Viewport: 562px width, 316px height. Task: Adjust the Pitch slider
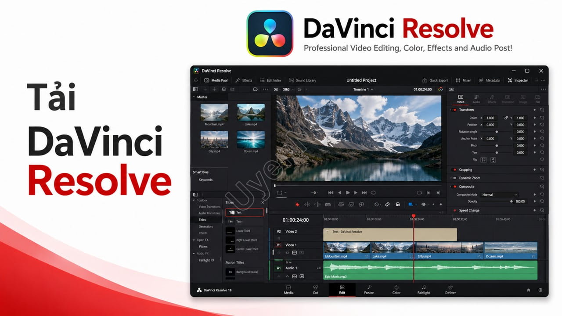click(x=497, y=146)
